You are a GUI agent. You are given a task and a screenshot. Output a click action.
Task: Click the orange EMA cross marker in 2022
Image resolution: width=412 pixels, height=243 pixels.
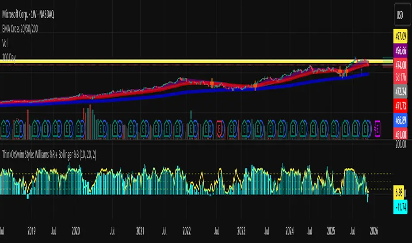212,83
